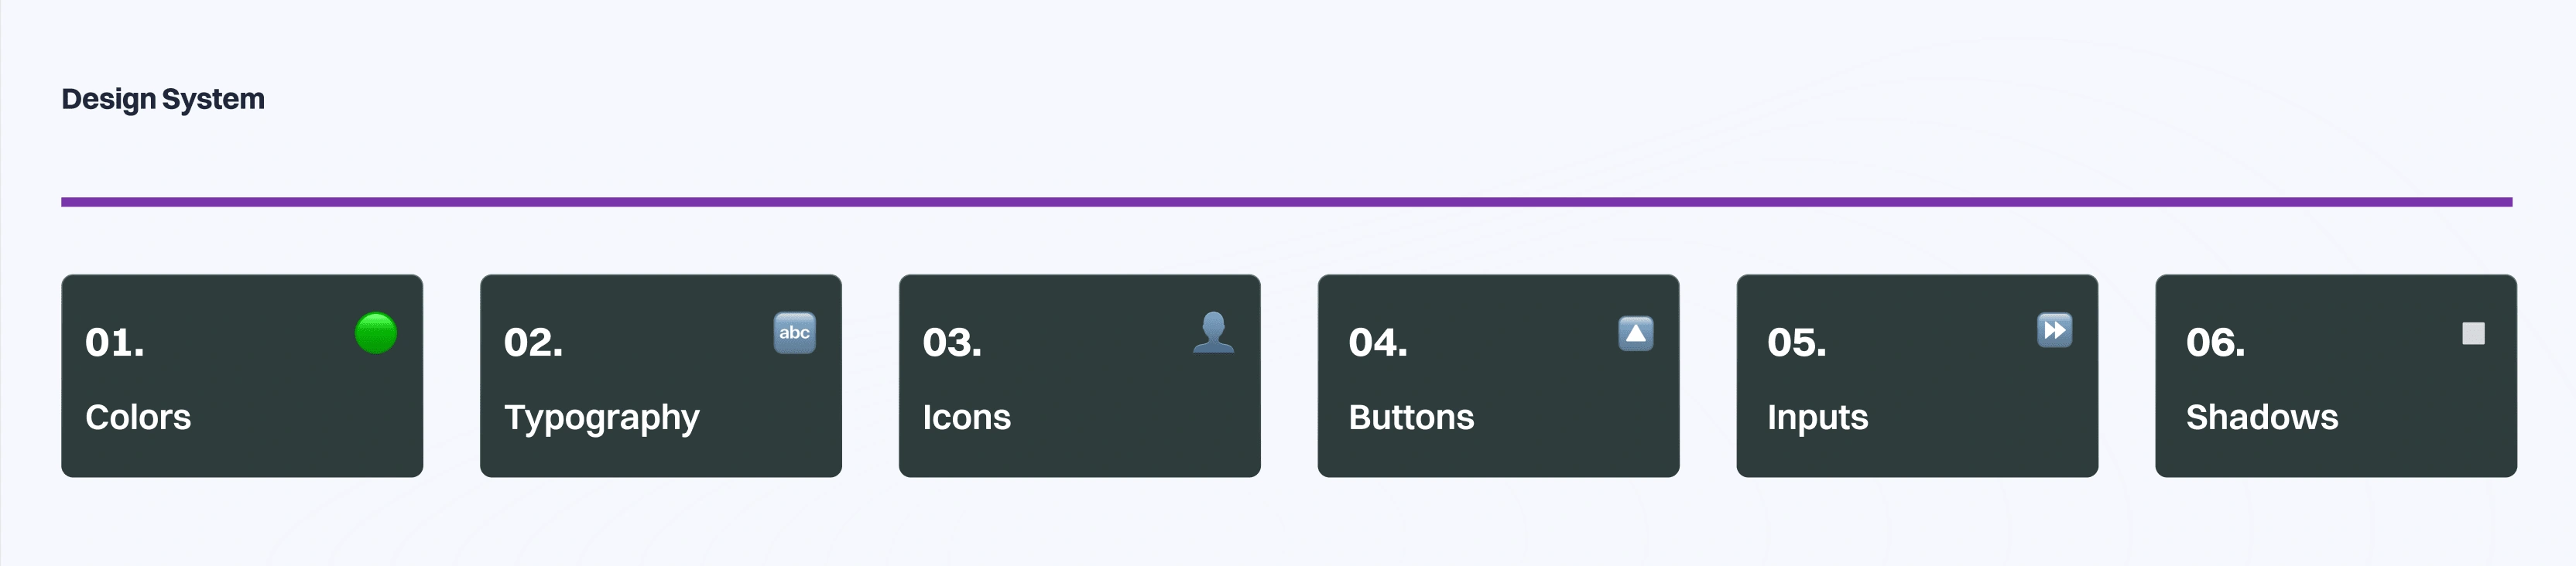2576x566 pixels.
Task: Click the Icons label text
Action: pos(967,418)
